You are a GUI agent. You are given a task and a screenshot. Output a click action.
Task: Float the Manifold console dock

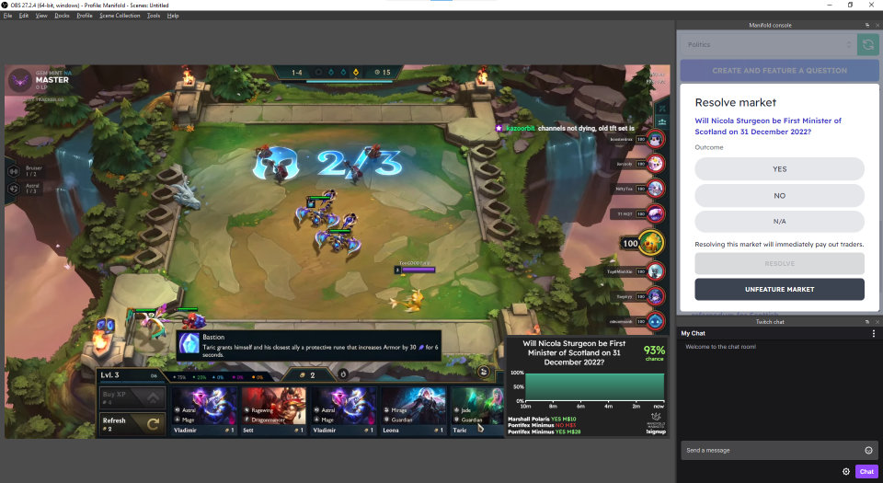pyautogui.click(x=867, y=25)
